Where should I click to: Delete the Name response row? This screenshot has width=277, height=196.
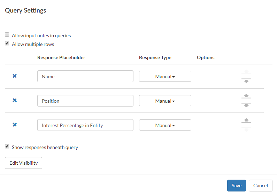tap(15, 76)
